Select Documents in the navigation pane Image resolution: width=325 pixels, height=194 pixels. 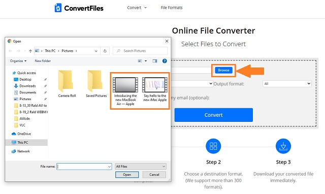(25, 92)
